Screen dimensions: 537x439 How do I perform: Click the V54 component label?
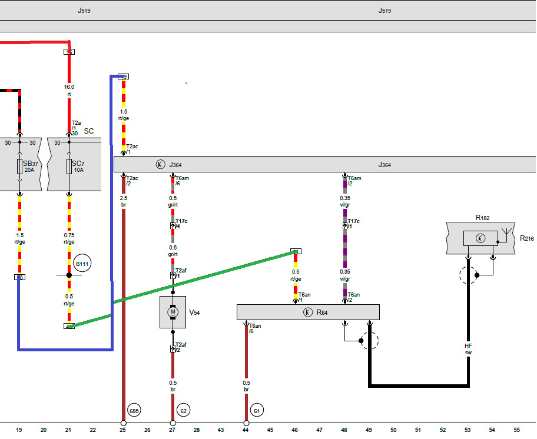point(194,312)
